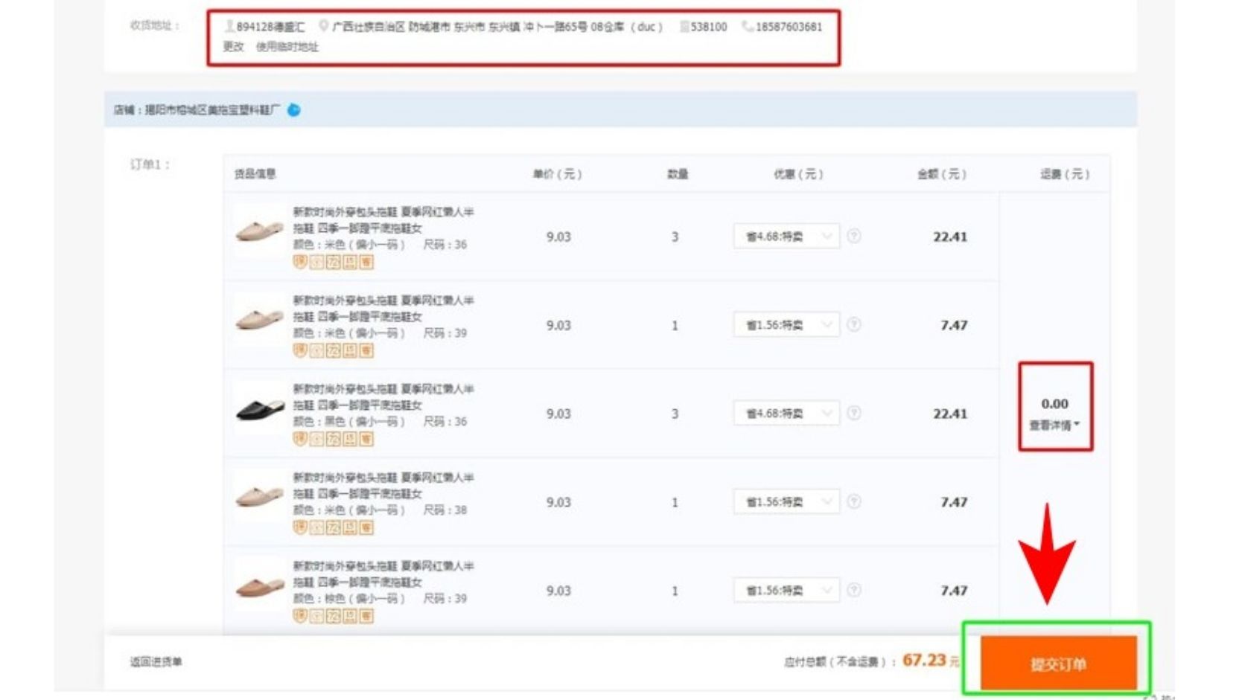Click the 7.47 amount in the 棕色 size 39 row
Screen dimensions: 1245x700
pos(954,591)
